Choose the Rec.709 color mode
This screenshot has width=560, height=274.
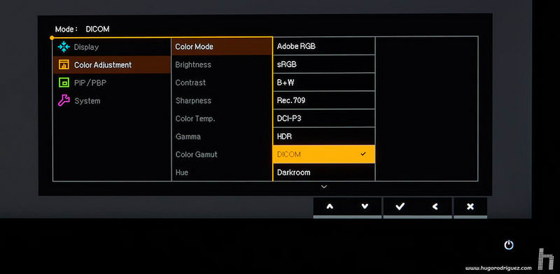point(324,100)
